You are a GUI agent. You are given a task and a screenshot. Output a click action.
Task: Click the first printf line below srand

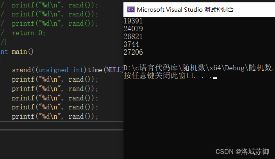point(55,80)
